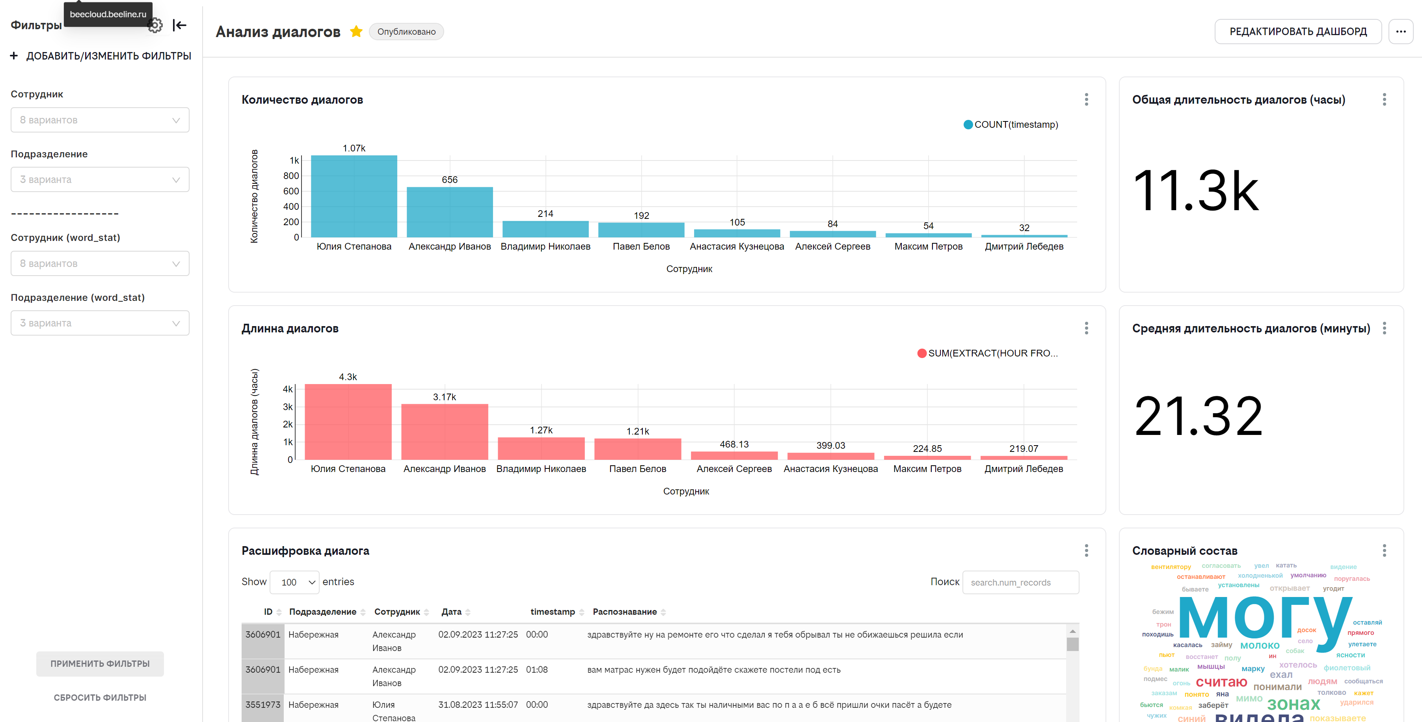Click the word 'считаю' in word cloud
The width and height of the screenshot is (1422, 722).
coord(1221,682)
